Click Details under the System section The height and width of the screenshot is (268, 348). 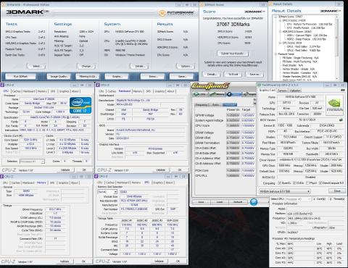(x=139, y=66)
